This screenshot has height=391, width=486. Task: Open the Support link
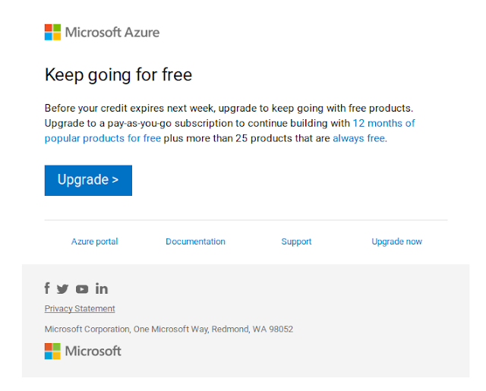[296, 241]
